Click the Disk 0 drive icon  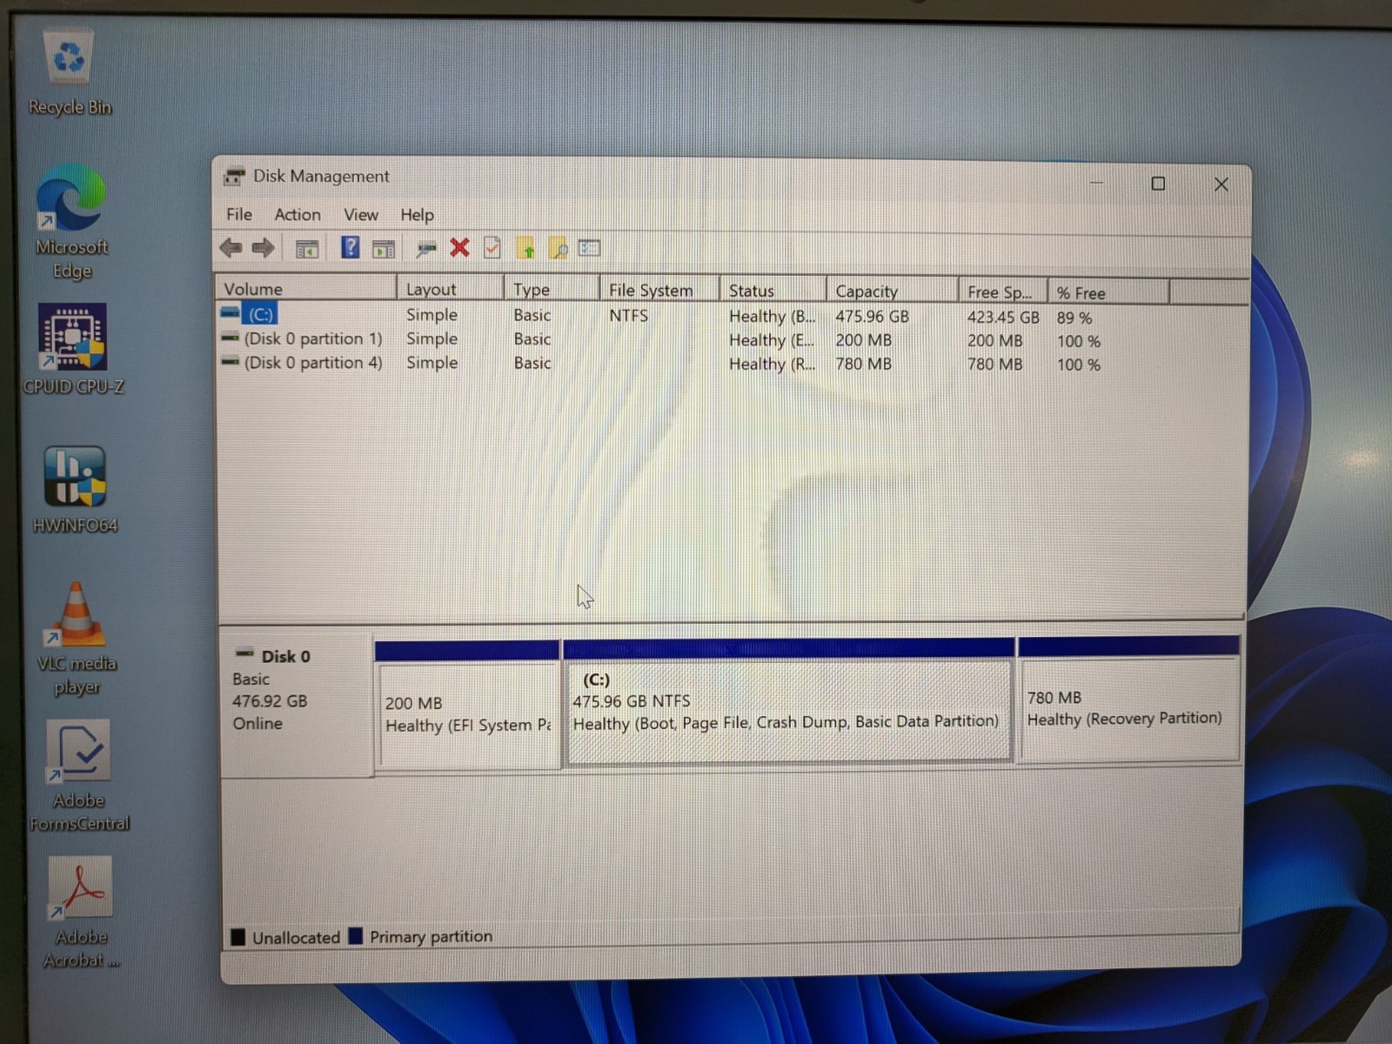pyautogui.click(x=244, y=652)
